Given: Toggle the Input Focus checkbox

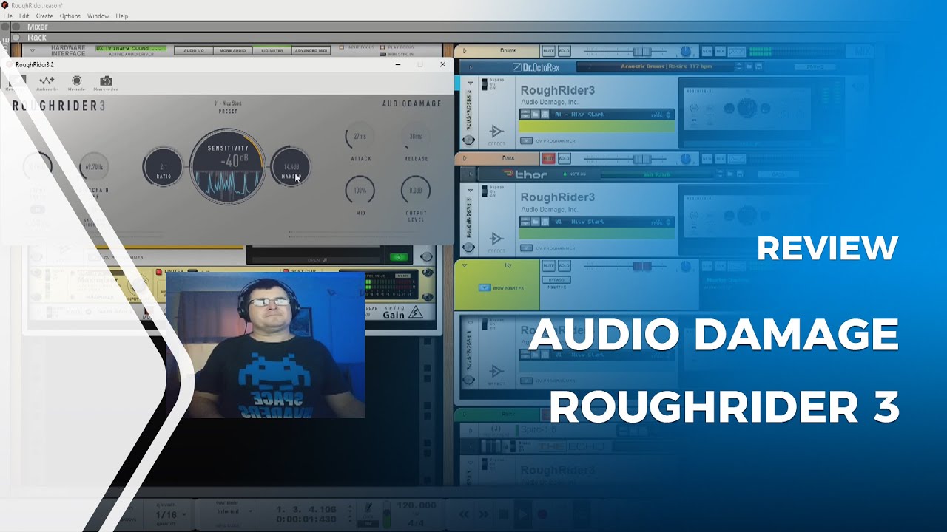Looking at the screenshot, I should click(x=343, y=47).
